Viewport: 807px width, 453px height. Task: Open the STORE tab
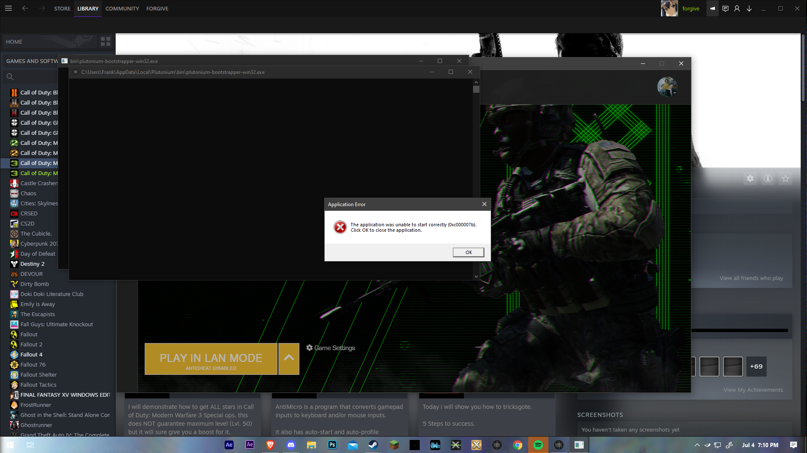point(62,8)
